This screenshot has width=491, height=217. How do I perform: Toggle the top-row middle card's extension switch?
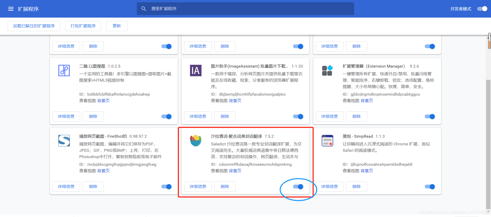tap(298, 46)
